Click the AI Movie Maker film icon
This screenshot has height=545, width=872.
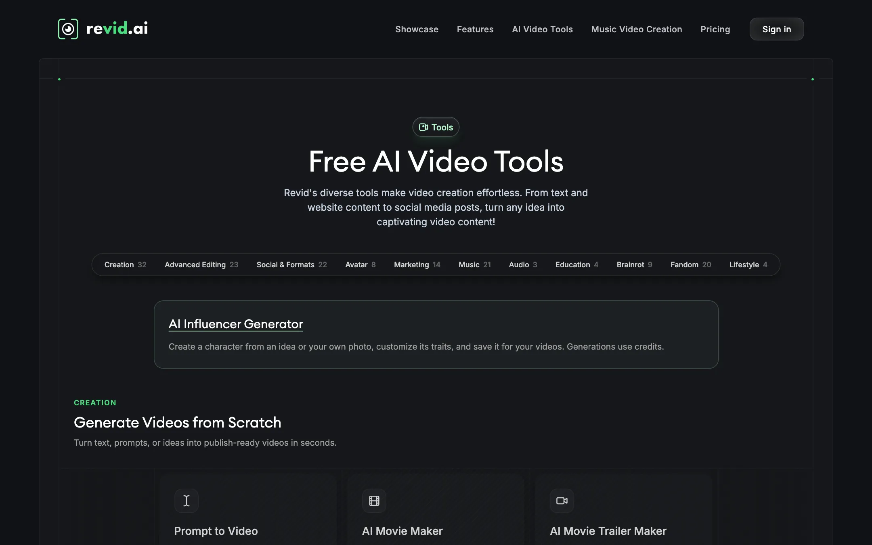[374, 501]
